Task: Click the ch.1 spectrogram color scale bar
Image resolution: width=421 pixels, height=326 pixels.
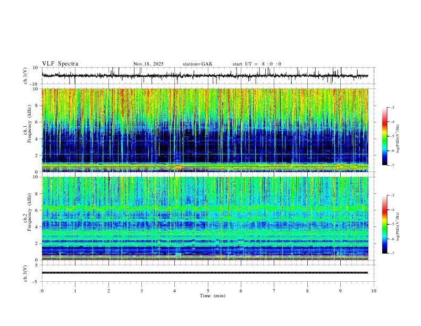Action: 385,136
